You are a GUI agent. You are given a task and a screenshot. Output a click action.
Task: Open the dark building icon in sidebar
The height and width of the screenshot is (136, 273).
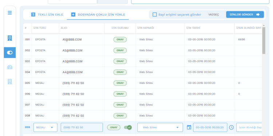pos(10,38)
